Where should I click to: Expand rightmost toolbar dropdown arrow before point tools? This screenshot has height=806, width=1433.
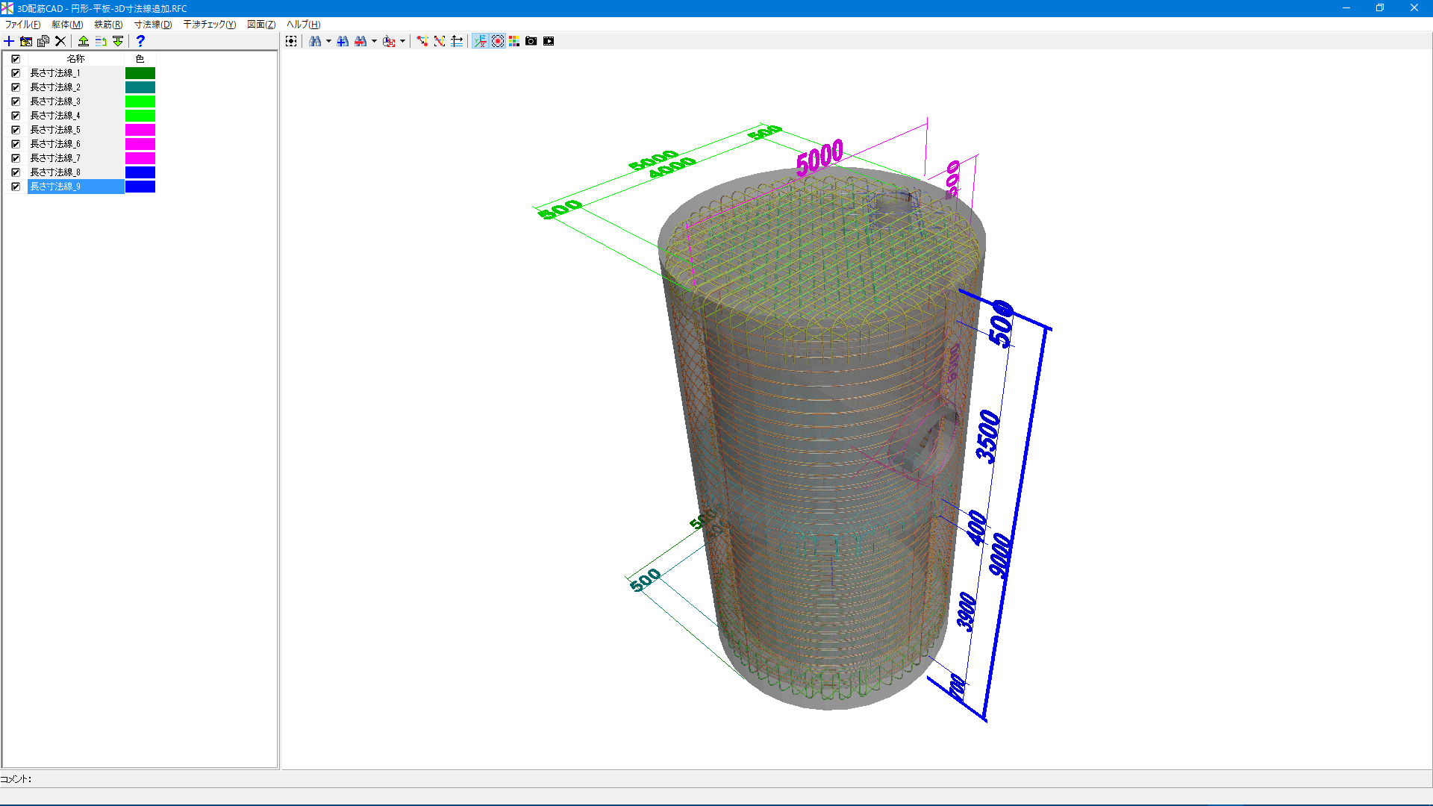pyautogui.click(x=402, y=41)
